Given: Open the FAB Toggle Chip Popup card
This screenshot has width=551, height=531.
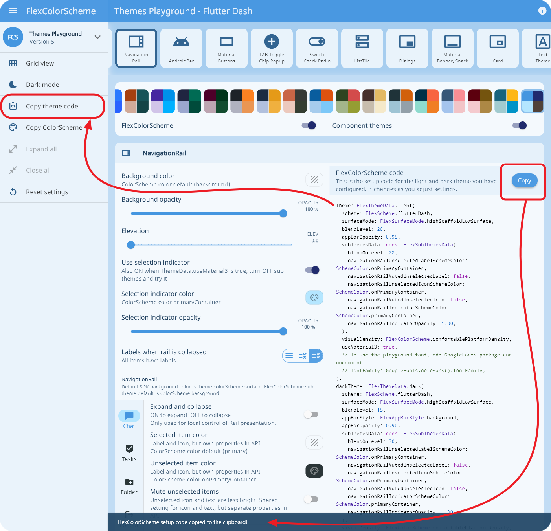Looking at the screenshot, I should tap(272, 48).
